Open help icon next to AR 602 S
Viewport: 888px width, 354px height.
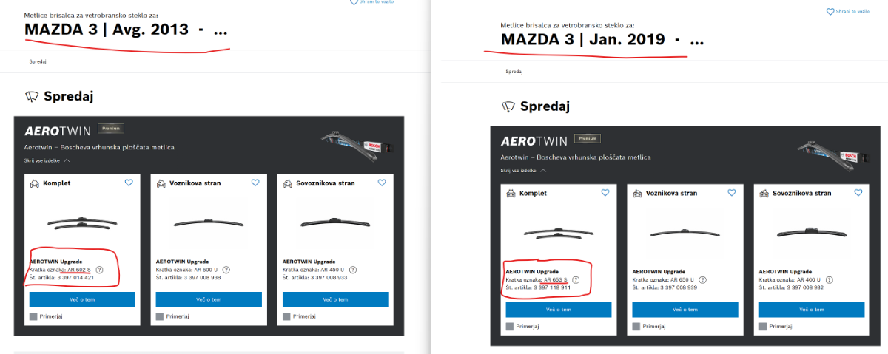tap(99, 270)
